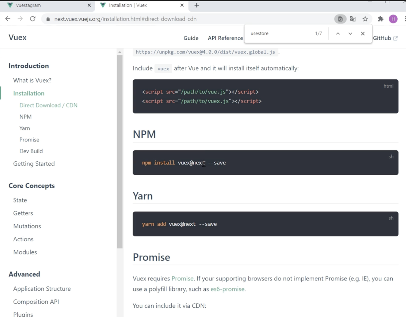The height and width of the screenshot is (317, 406).
Task: Click the Advanced sidebar heading
Action: coord(24,274)
